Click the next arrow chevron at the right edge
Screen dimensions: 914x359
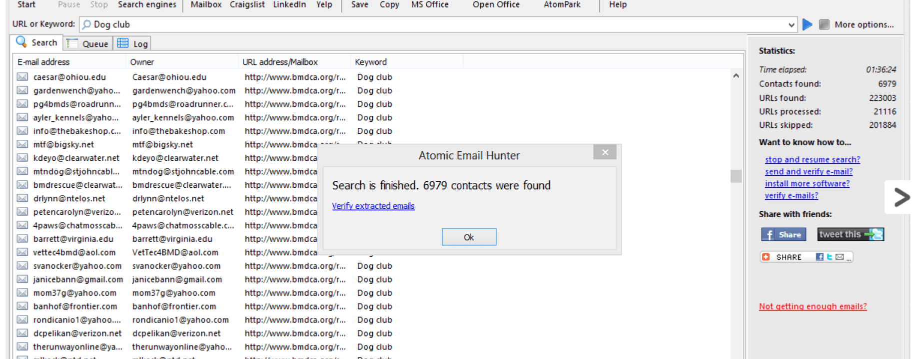pos(901,197)
